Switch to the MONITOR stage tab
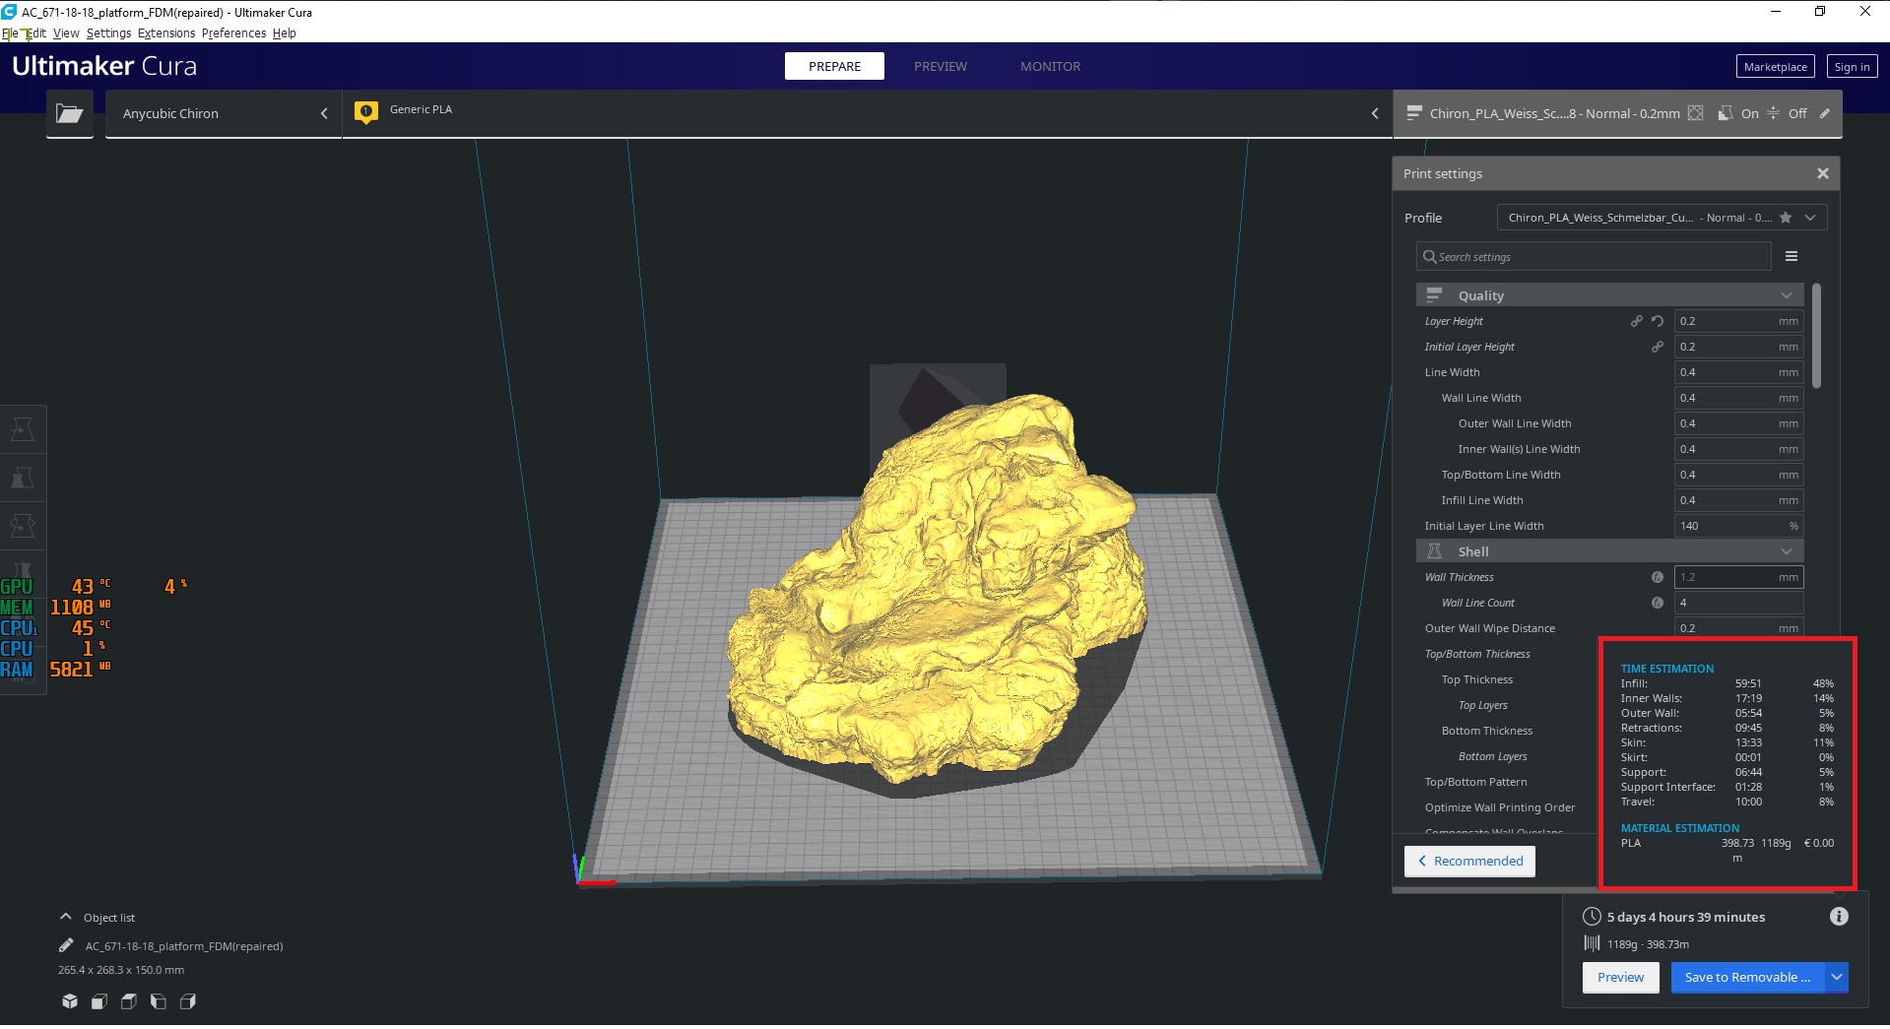Viewport: 1890px width, 1029px height. coord(1050,66)
